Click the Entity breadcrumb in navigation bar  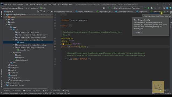(43, 8)
